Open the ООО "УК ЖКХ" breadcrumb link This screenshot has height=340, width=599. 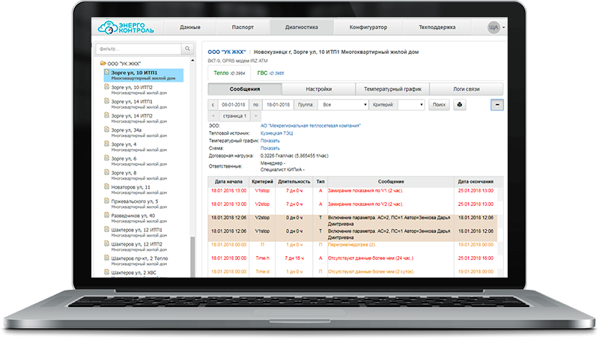(227, 52)
